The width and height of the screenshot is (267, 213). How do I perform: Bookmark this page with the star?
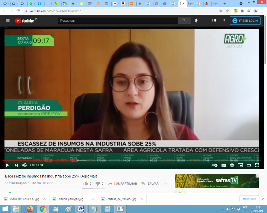(x=227, y=11)
